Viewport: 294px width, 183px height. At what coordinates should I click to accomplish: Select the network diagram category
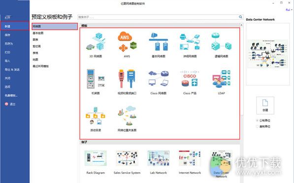[x=55, y=27]
